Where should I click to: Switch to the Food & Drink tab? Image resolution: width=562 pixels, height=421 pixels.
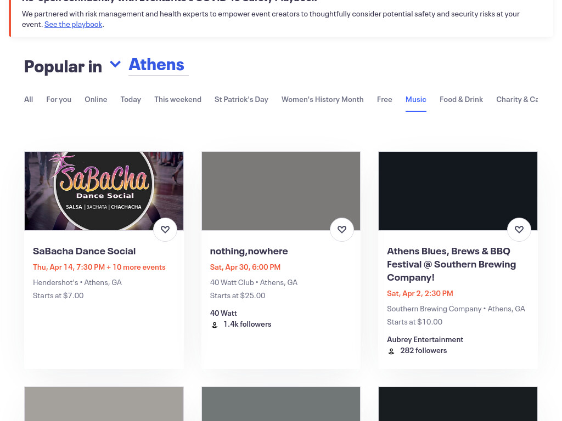(x=461, y=99)
